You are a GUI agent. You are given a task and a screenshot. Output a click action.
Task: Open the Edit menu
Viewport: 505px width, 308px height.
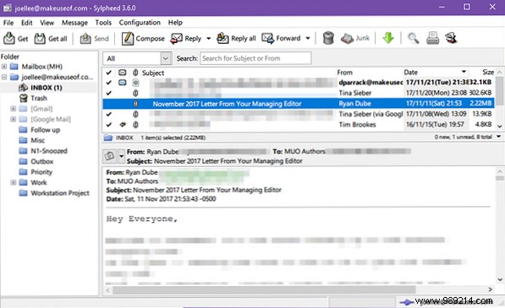(x=27, y=23)
